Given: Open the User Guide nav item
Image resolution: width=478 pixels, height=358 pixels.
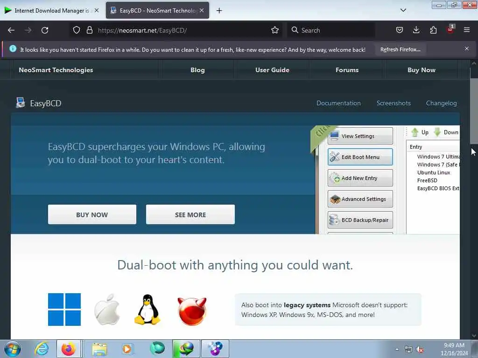Looking at the screenshot, I should click(272, 70).
